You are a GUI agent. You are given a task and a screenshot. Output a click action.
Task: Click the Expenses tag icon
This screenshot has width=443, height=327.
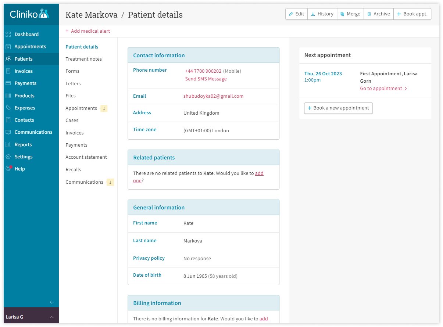point(8,108)
